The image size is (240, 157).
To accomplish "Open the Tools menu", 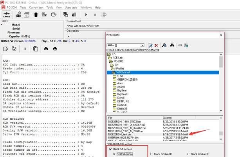I will [x=50, y=7].
